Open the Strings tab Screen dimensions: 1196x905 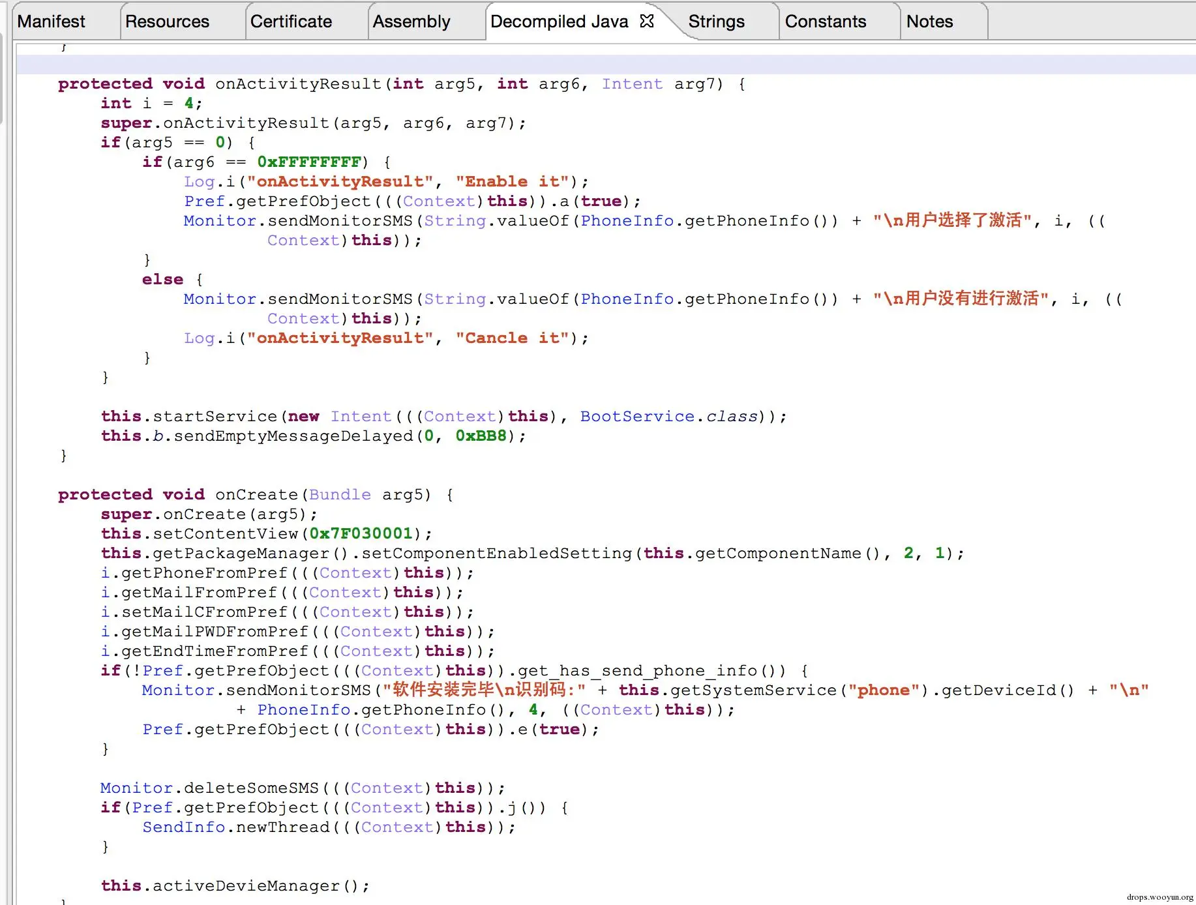pyautogui.click(x=716, y=22)
